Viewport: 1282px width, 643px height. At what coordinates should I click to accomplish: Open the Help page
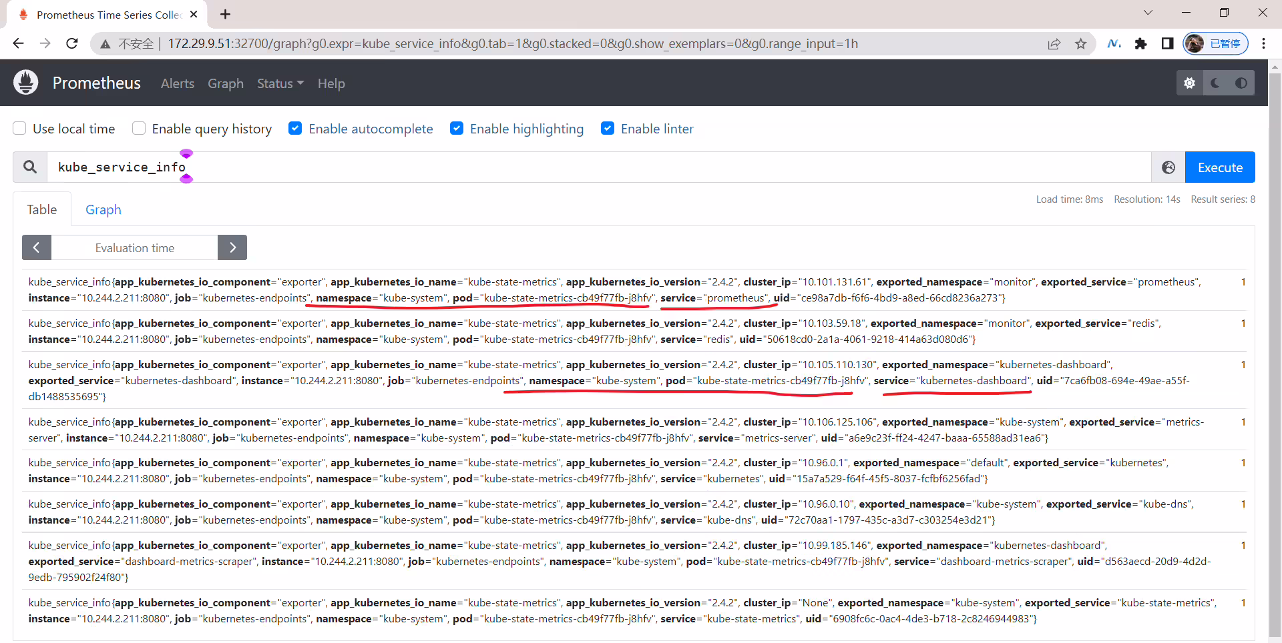click(331, 83)
